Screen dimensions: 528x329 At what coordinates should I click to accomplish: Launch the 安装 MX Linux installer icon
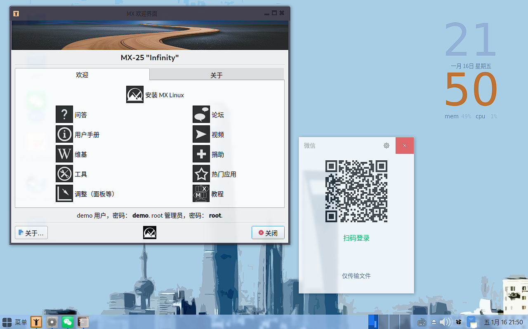pos(135,94)
